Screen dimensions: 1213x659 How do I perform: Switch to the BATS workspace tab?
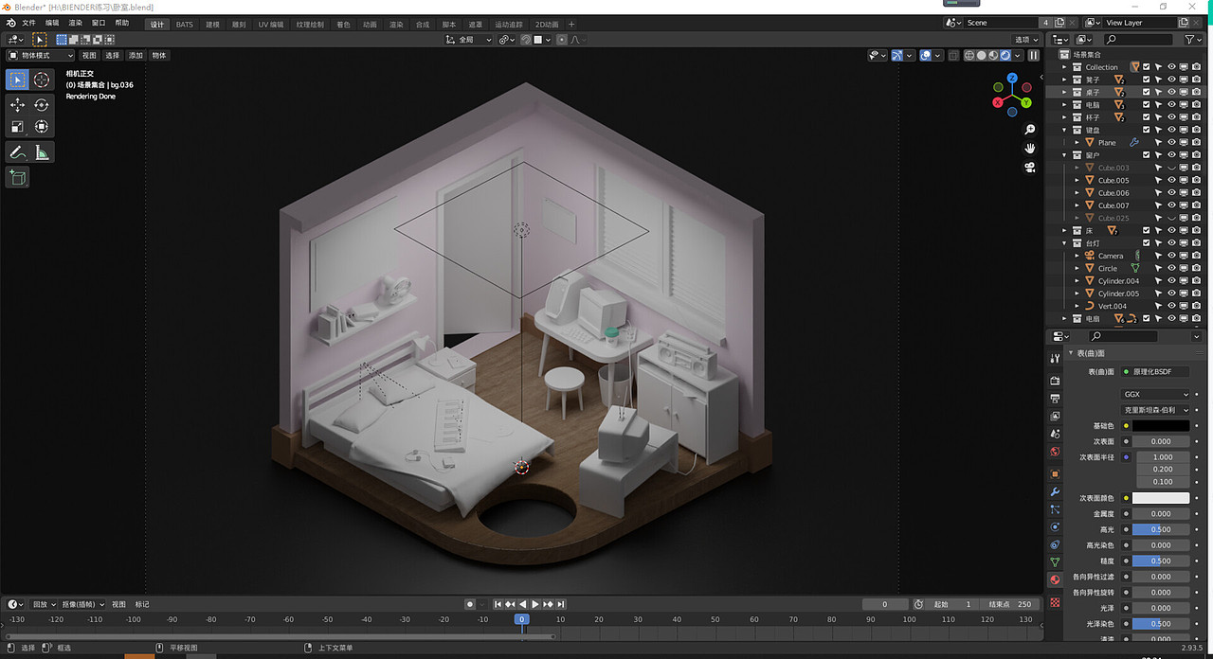pyautogui.click(x=184, y=24)
